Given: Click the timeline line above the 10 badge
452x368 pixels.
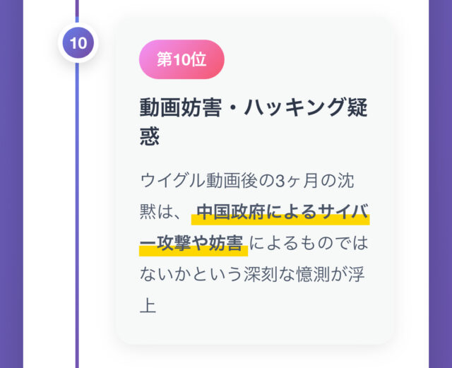Looking at the screenshot, I should [77, 11].
